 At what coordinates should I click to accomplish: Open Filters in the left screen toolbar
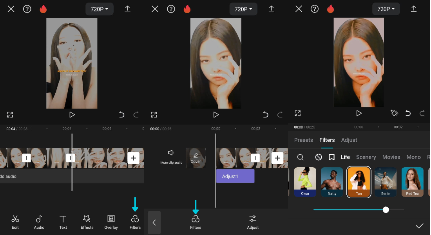pos(135,222)
